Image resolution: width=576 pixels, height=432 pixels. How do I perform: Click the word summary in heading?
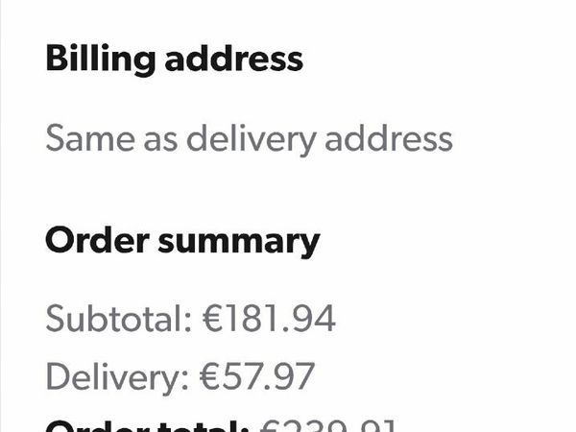point(239,244)
